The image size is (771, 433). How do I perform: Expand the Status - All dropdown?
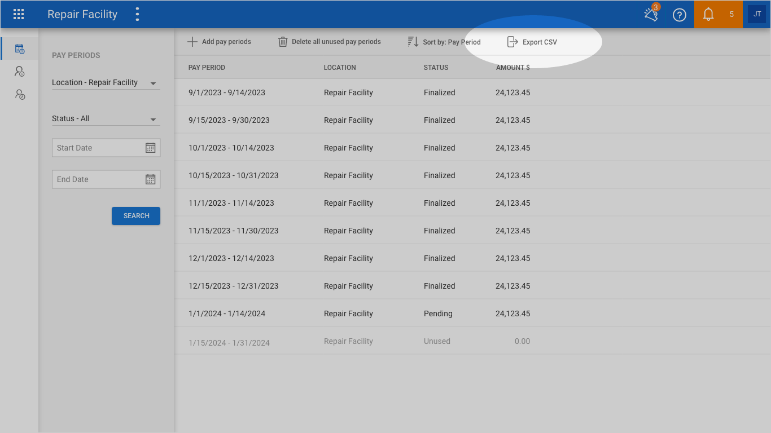pyautogui.click(x=106, y=119)
